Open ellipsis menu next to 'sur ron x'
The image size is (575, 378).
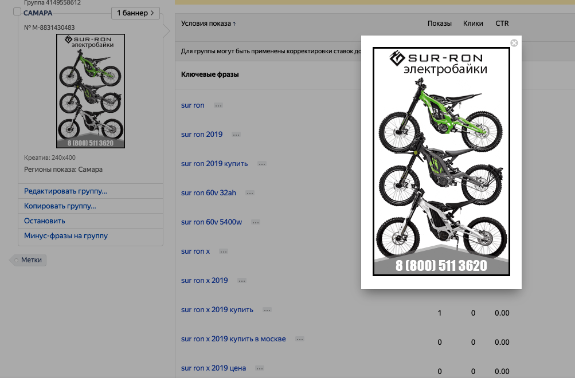pyautogui.click(x=224, y=251)
